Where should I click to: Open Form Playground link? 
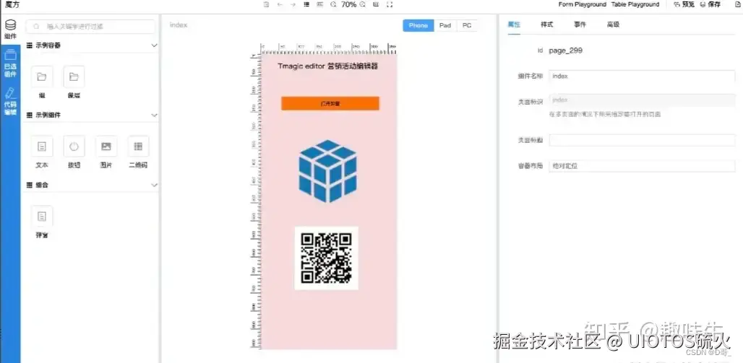point(583,4)
